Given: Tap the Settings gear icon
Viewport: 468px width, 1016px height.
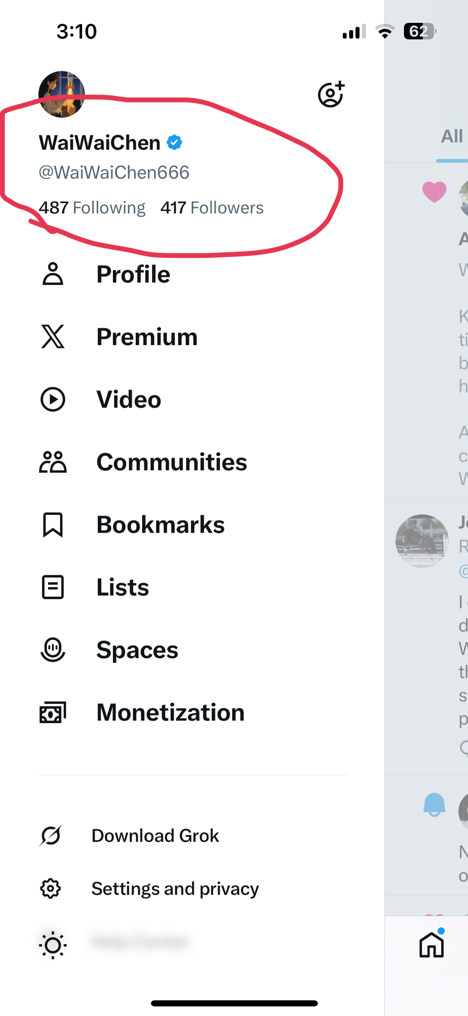Looking at the screenshot, I should (51, 888).
